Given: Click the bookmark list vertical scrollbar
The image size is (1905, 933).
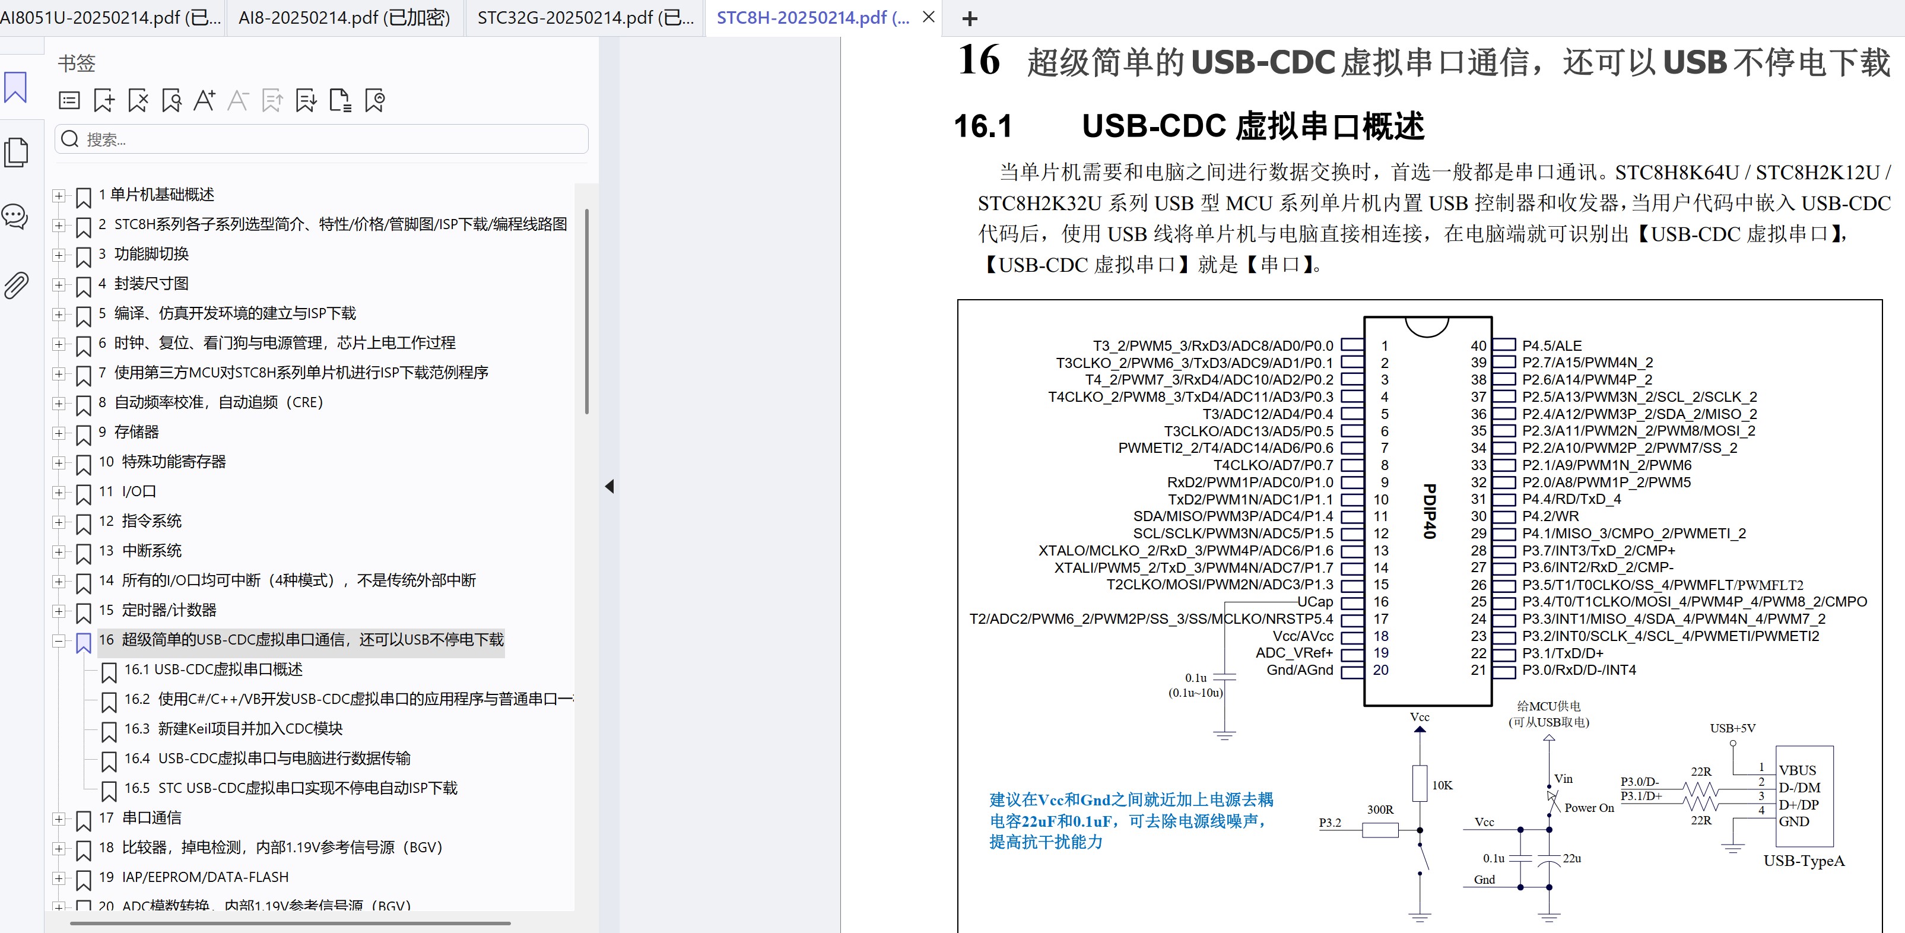Looking at the screenshot, I should click(586, 310).
